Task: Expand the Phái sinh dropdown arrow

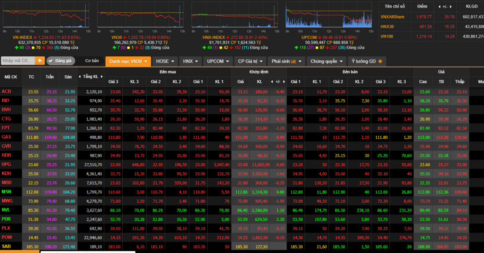Action: [x=300, y=61]
